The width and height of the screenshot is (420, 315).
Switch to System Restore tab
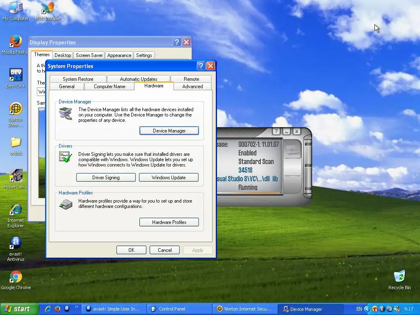tap(78, 79)
